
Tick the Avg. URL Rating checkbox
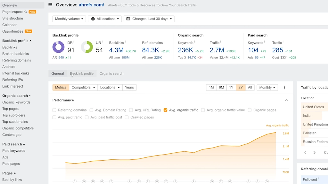[131, 110]
